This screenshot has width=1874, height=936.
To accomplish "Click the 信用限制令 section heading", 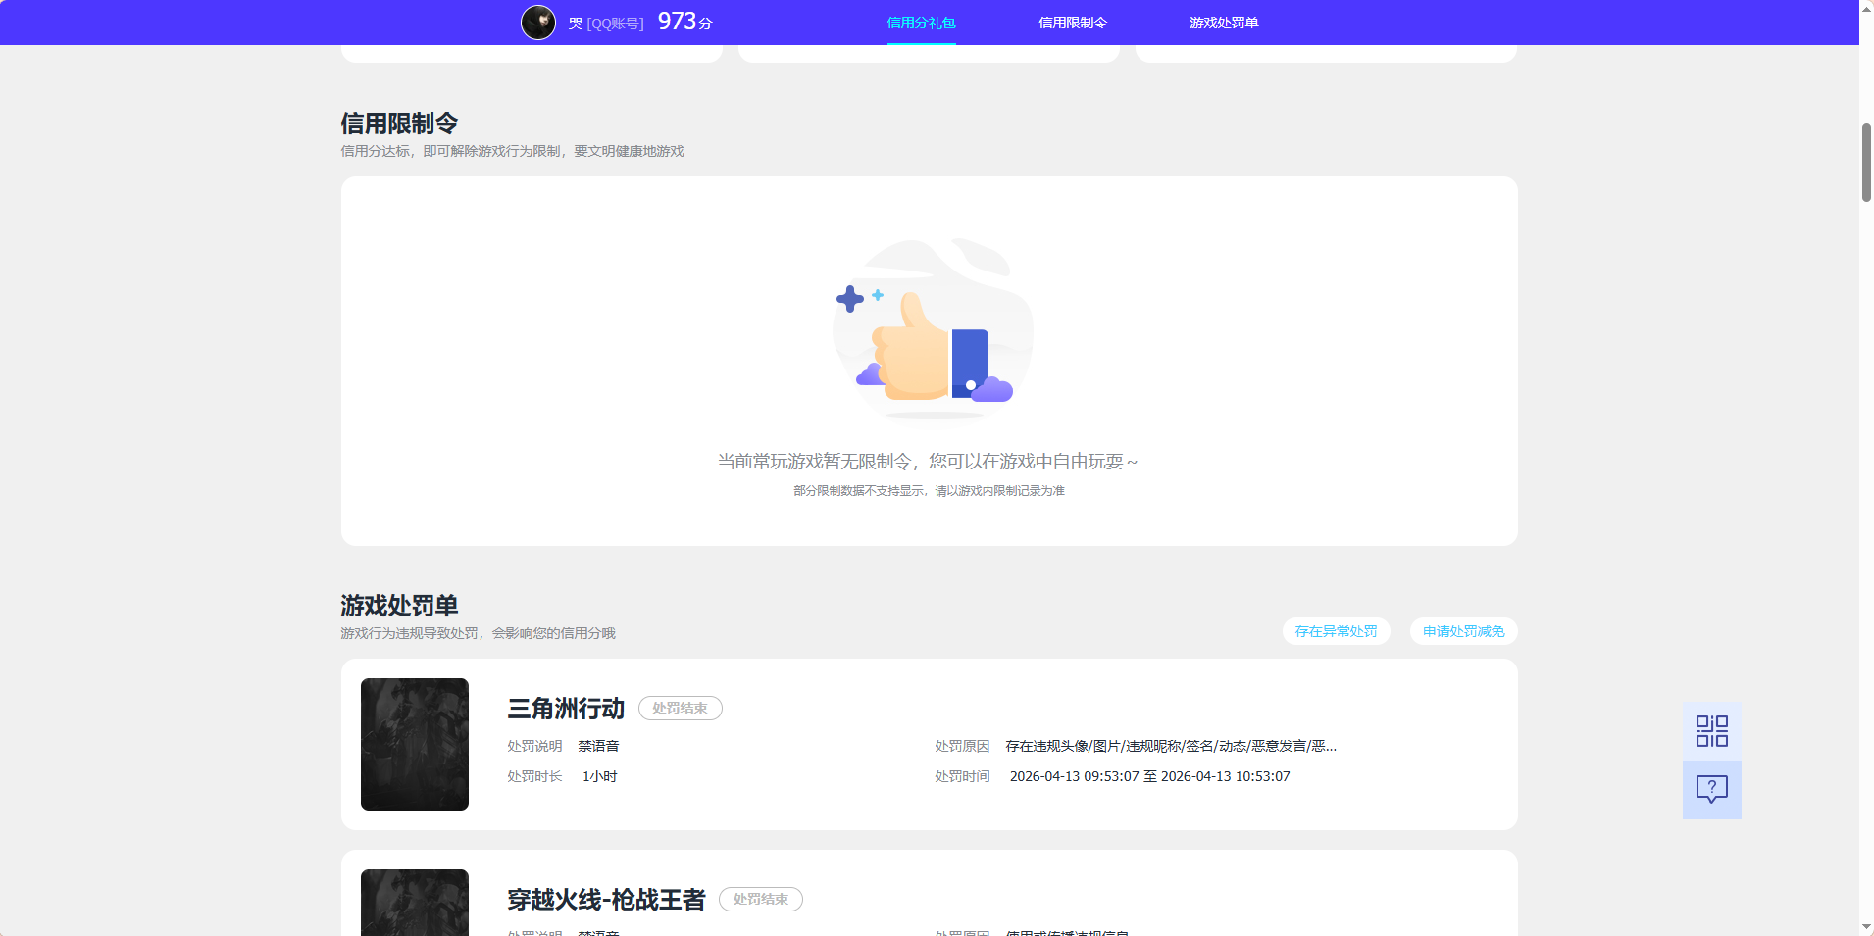I will [x=399, y=123].
